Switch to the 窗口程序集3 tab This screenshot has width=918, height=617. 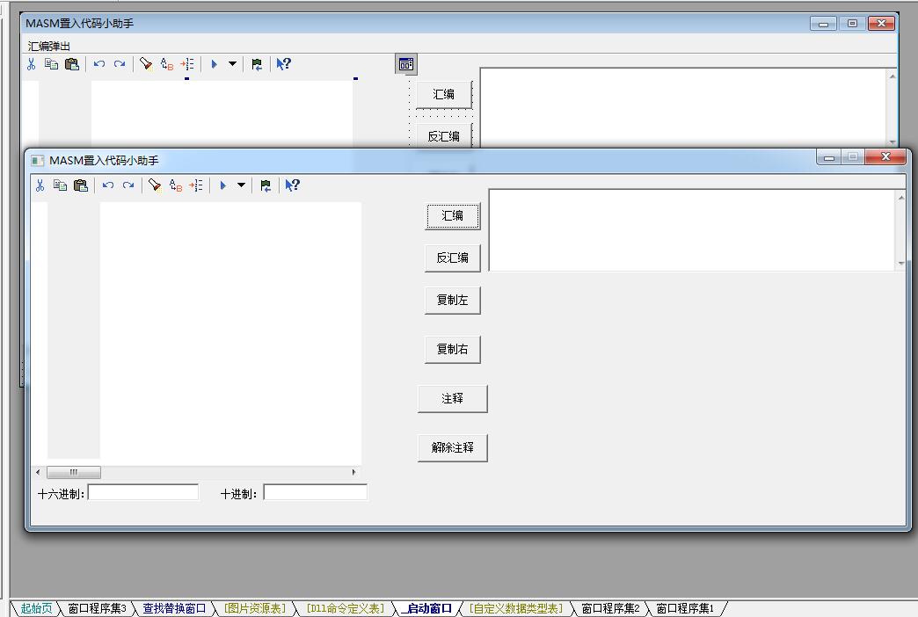pos(98,609)
